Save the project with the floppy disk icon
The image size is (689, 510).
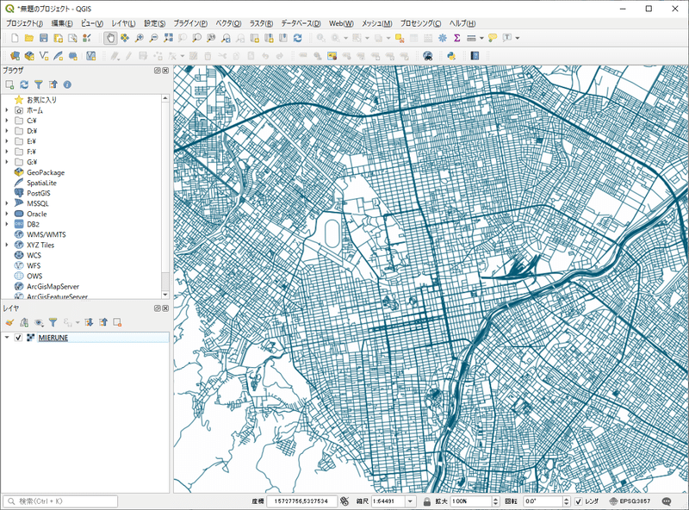click(44, 38)
